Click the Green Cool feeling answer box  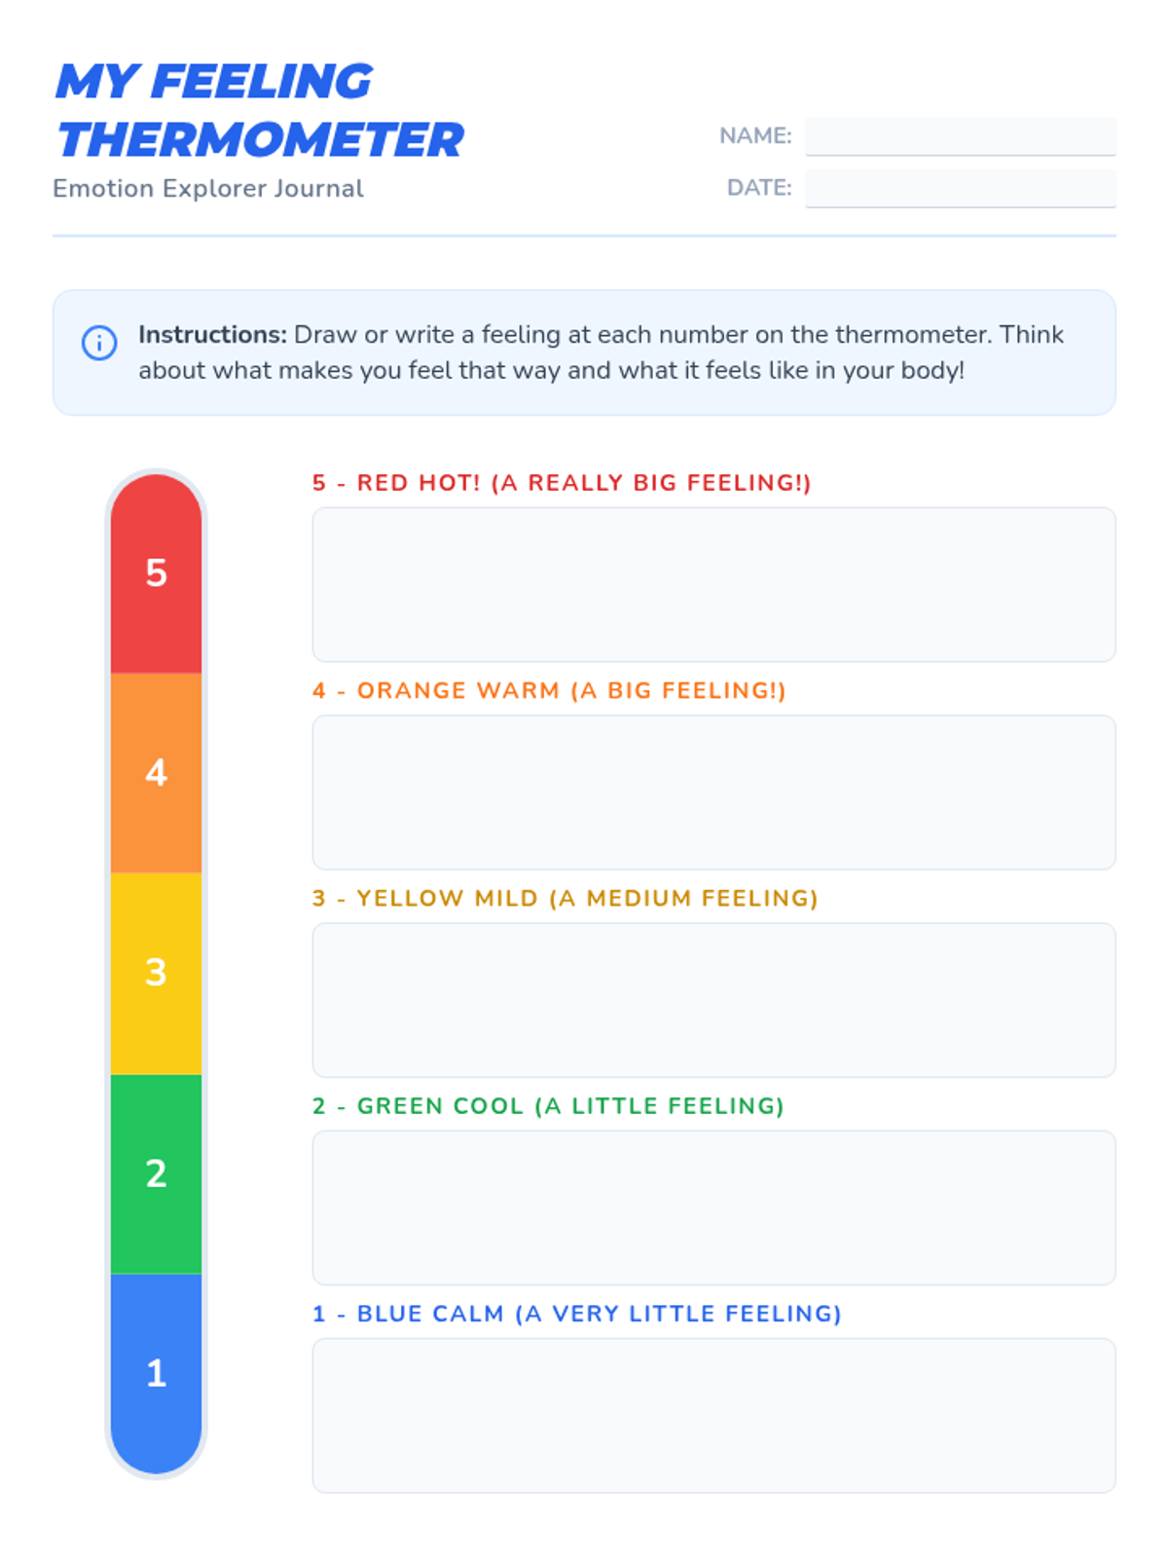[x=713, y=1207]
